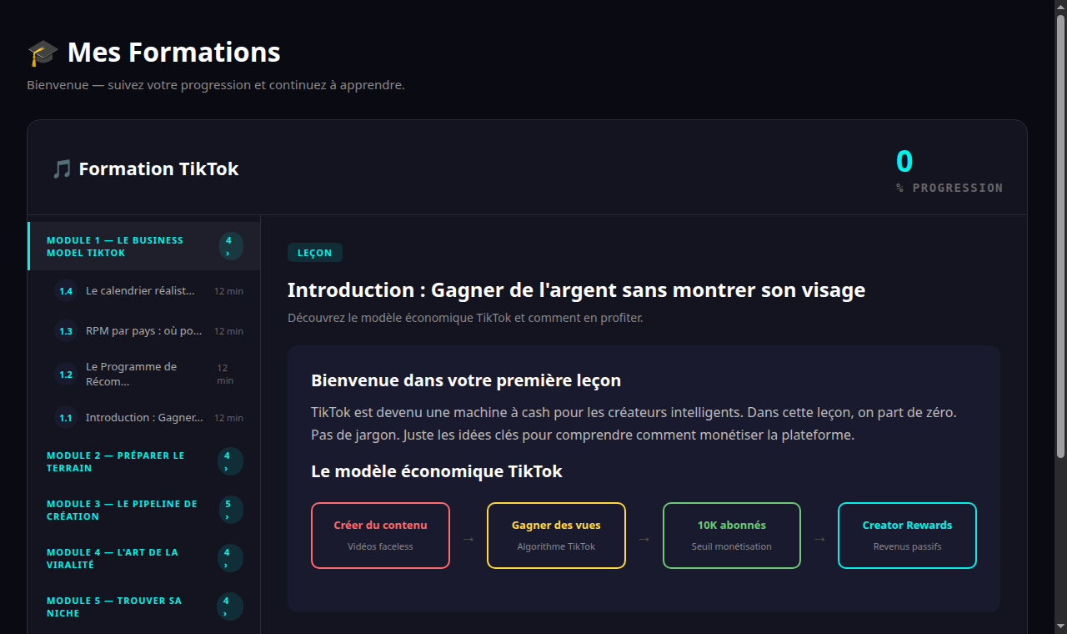Collapse Module 1 — Le Business Model TikTok

[x=144, y=246]
